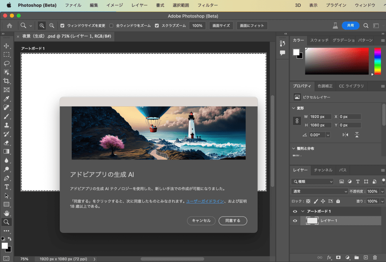386x262 pixels.
Task: Click the 同意する button
Action: (x=233, y=221)
